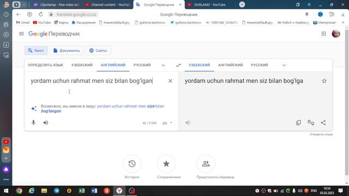Choose Detect language as source
Image resolution: width=349 pixels, height=196 pixels.
(46, 65)
